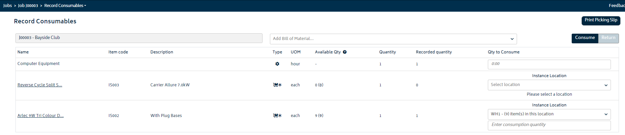Switch to Consume mode

(585, 38)
